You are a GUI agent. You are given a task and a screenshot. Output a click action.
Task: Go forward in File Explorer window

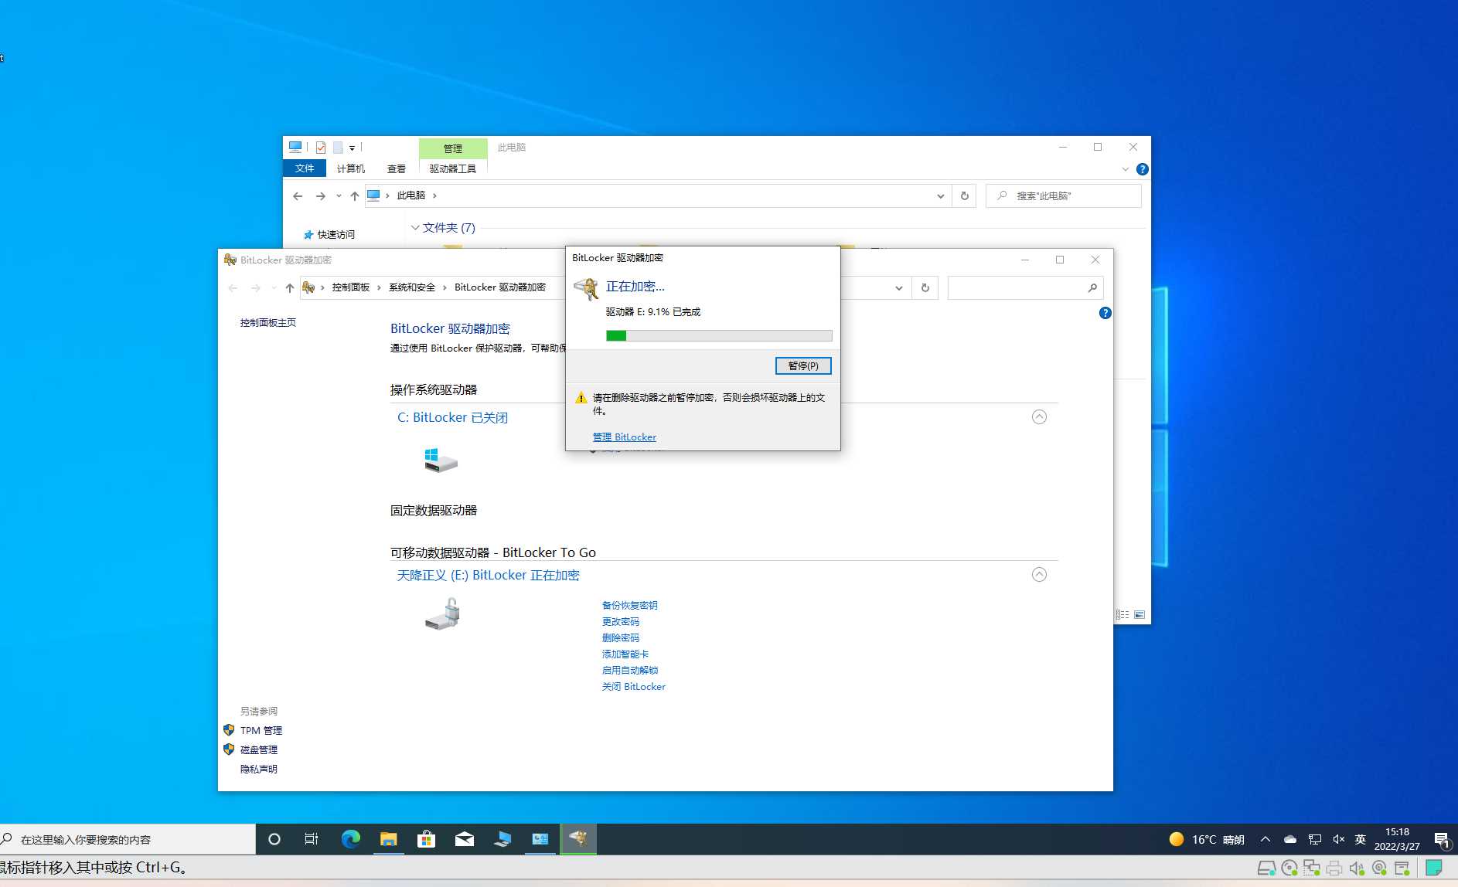click(320, 196)
